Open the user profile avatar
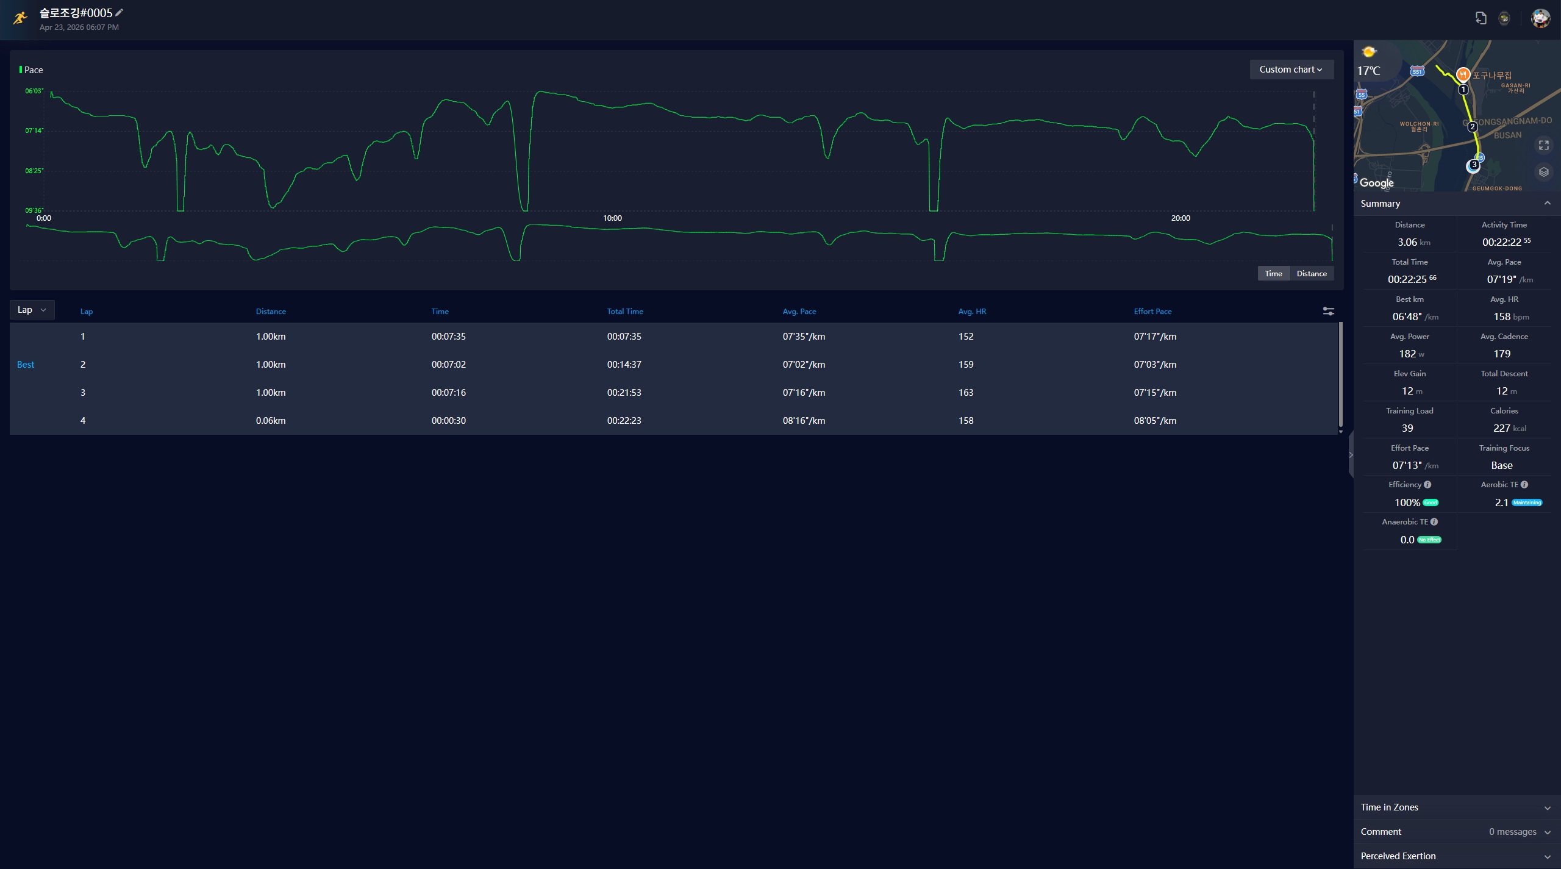1561x869 pixels. pyautogui.click(x=1540, y=18)
